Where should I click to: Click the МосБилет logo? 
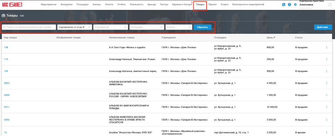[x=12, y=5]
